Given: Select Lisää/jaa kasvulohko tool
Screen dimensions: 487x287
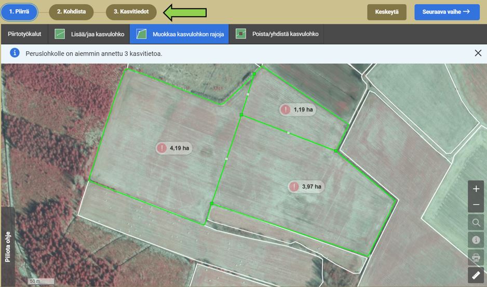Looking at the screenshot, I should (x=89, y=34).
